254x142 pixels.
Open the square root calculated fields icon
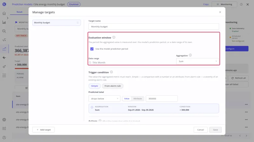(4, 40)
